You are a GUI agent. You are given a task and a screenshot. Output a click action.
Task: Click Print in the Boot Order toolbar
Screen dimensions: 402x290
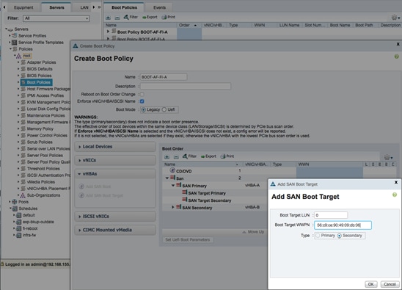pos(227,156)
